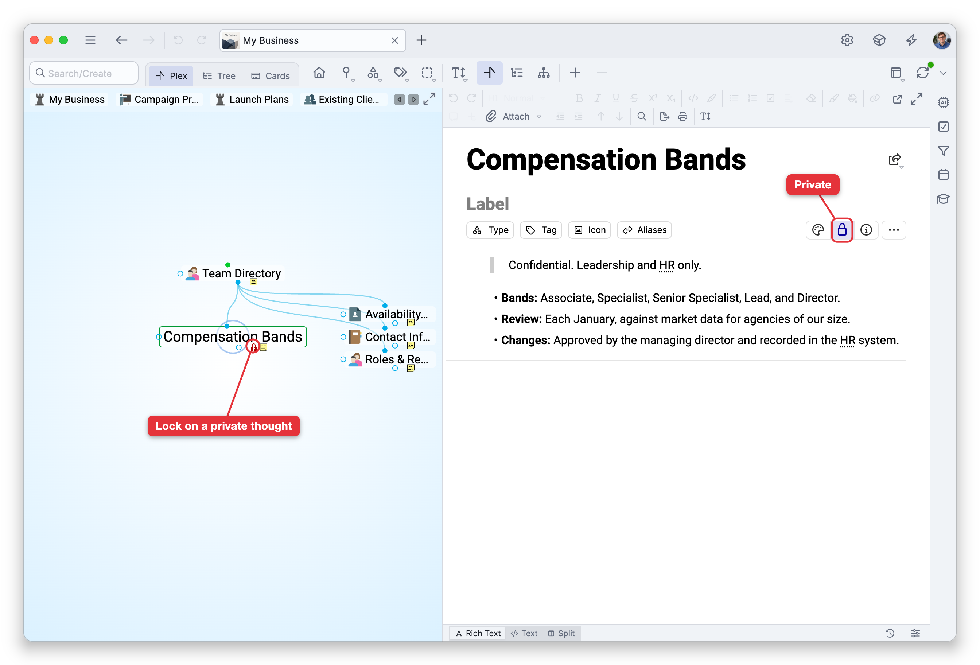Show thought info properties
The width and height of the screenshot is (980, 665).
[866, 230]
